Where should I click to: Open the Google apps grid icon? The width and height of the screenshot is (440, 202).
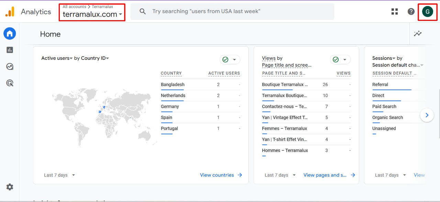(x=395, y=12)
